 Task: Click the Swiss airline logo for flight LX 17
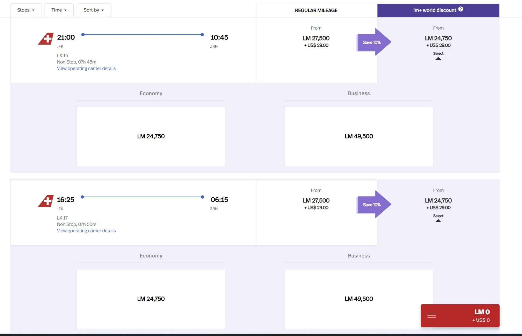pos(46,201)
